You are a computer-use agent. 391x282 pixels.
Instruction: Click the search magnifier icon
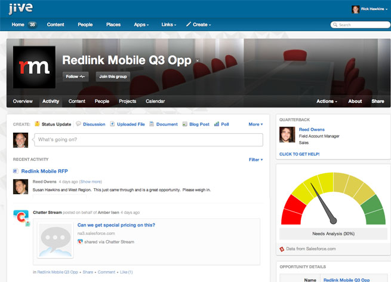click(x=335, y=24)
